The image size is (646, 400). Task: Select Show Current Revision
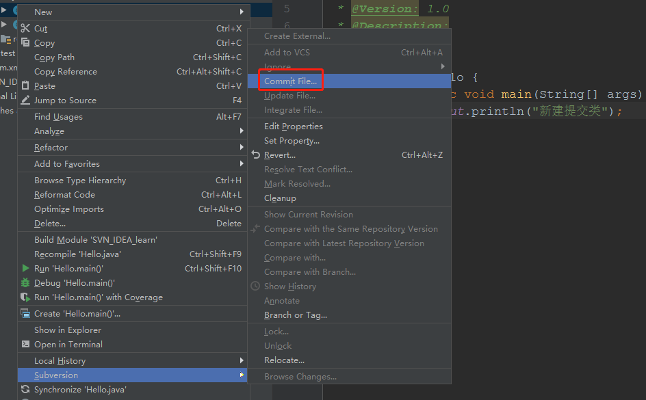click(x=350, y=215)
